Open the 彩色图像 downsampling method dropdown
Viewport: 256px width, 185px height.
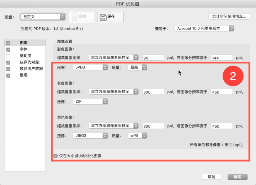coord(113,57)
